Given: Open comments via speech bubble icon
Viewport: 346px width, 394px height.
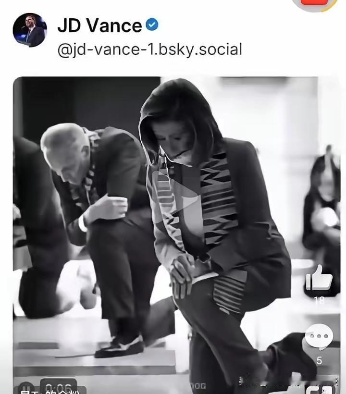Looking at the screenshot, I should coord(319,337).
